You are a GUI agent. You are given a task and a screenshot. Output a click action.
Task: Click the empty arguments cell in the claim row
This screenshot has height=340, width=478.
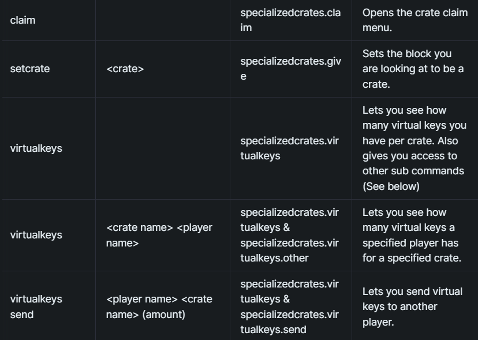point(162,20)
